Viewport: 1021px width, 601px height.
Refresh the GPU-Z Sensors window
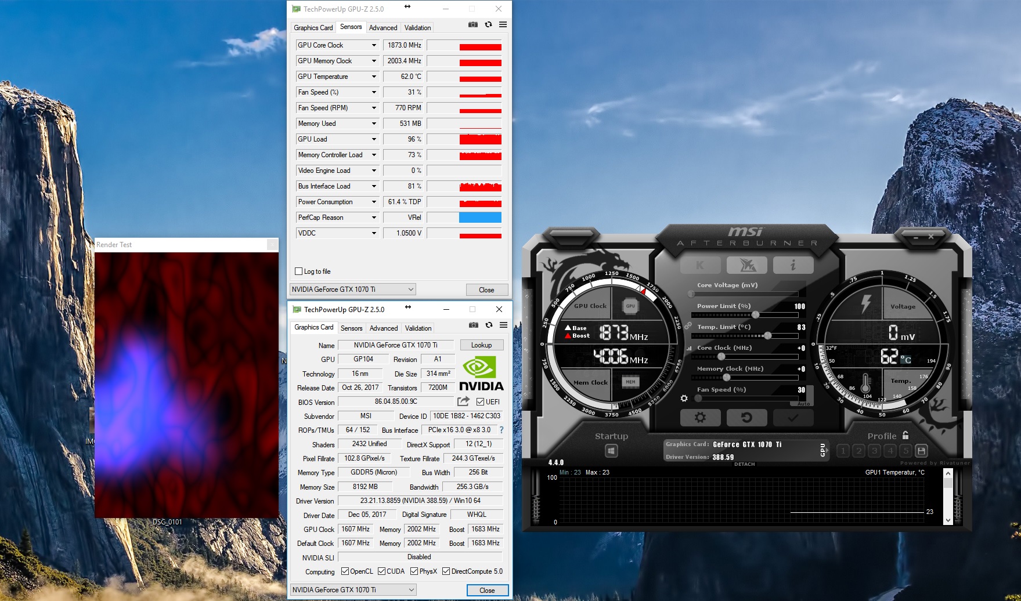pos(488,24)
